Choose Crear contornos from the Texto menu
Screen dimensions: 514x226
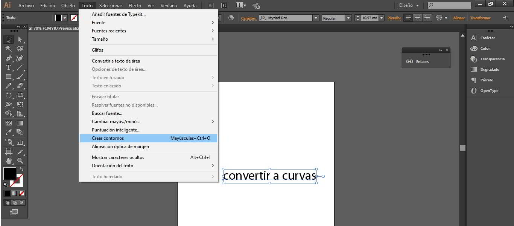coord(148,138)
